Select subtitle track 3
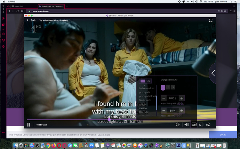 point(173,87)
